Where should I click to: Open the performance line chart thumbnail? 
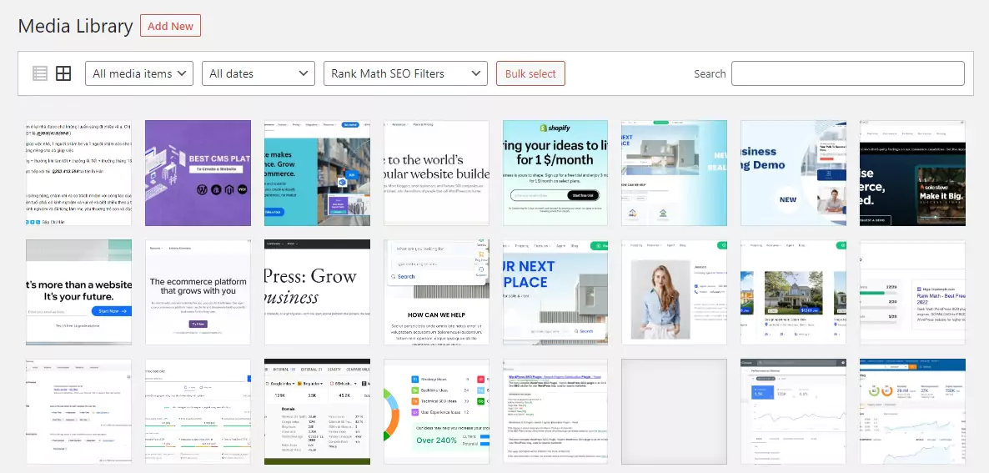pos(794,411)
